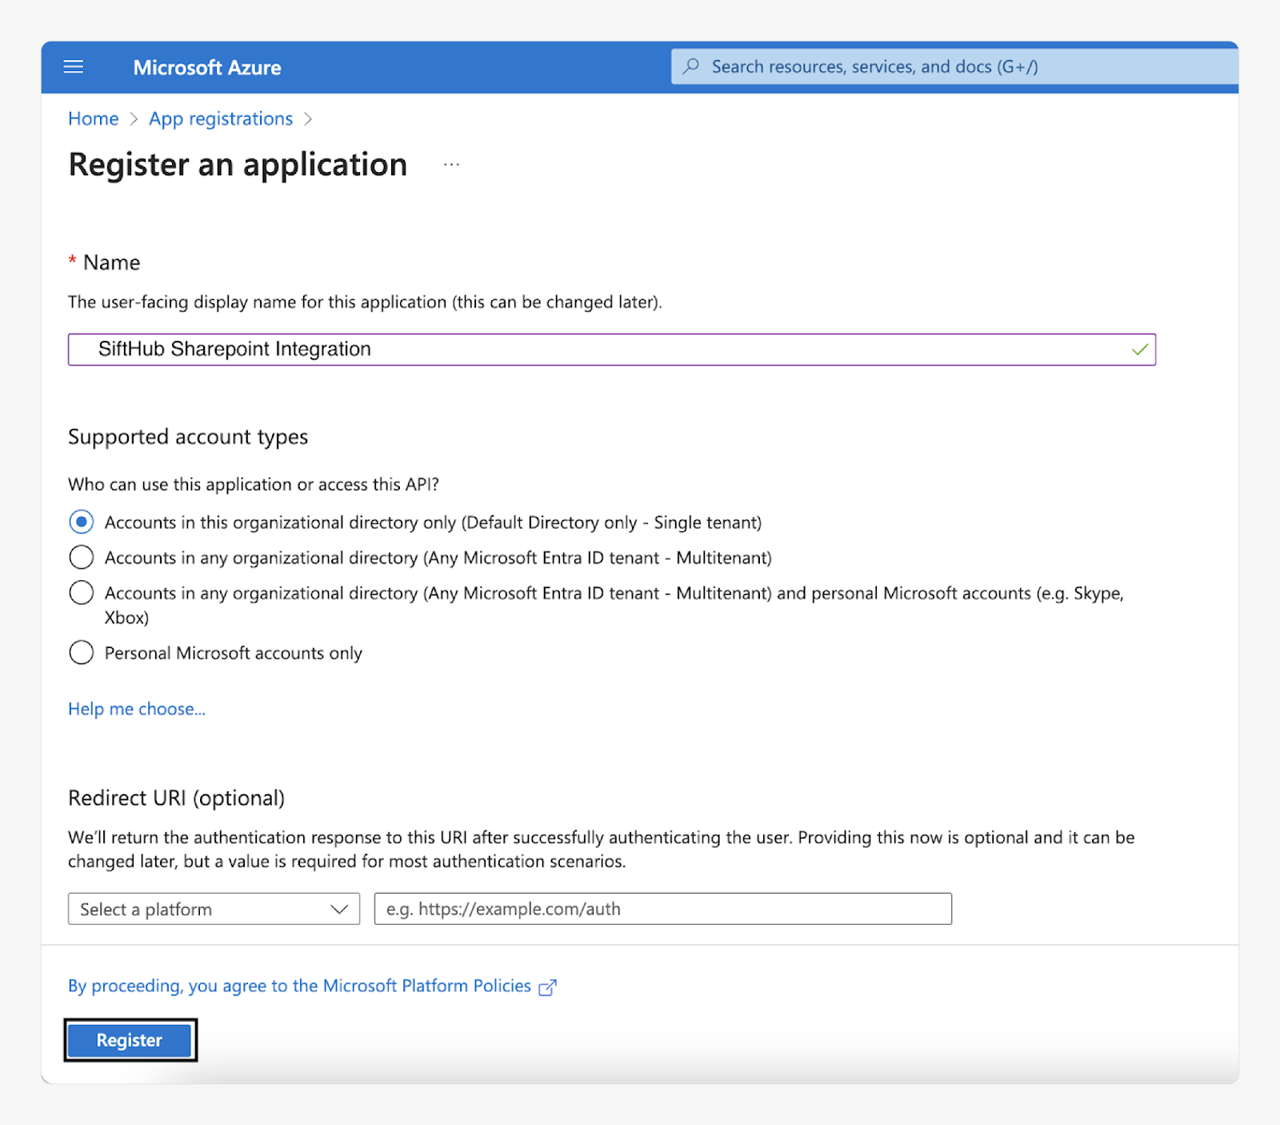Click the "Redirect URI (optional)" heading
The image size is (1280, 1125).
pos(177,799)
